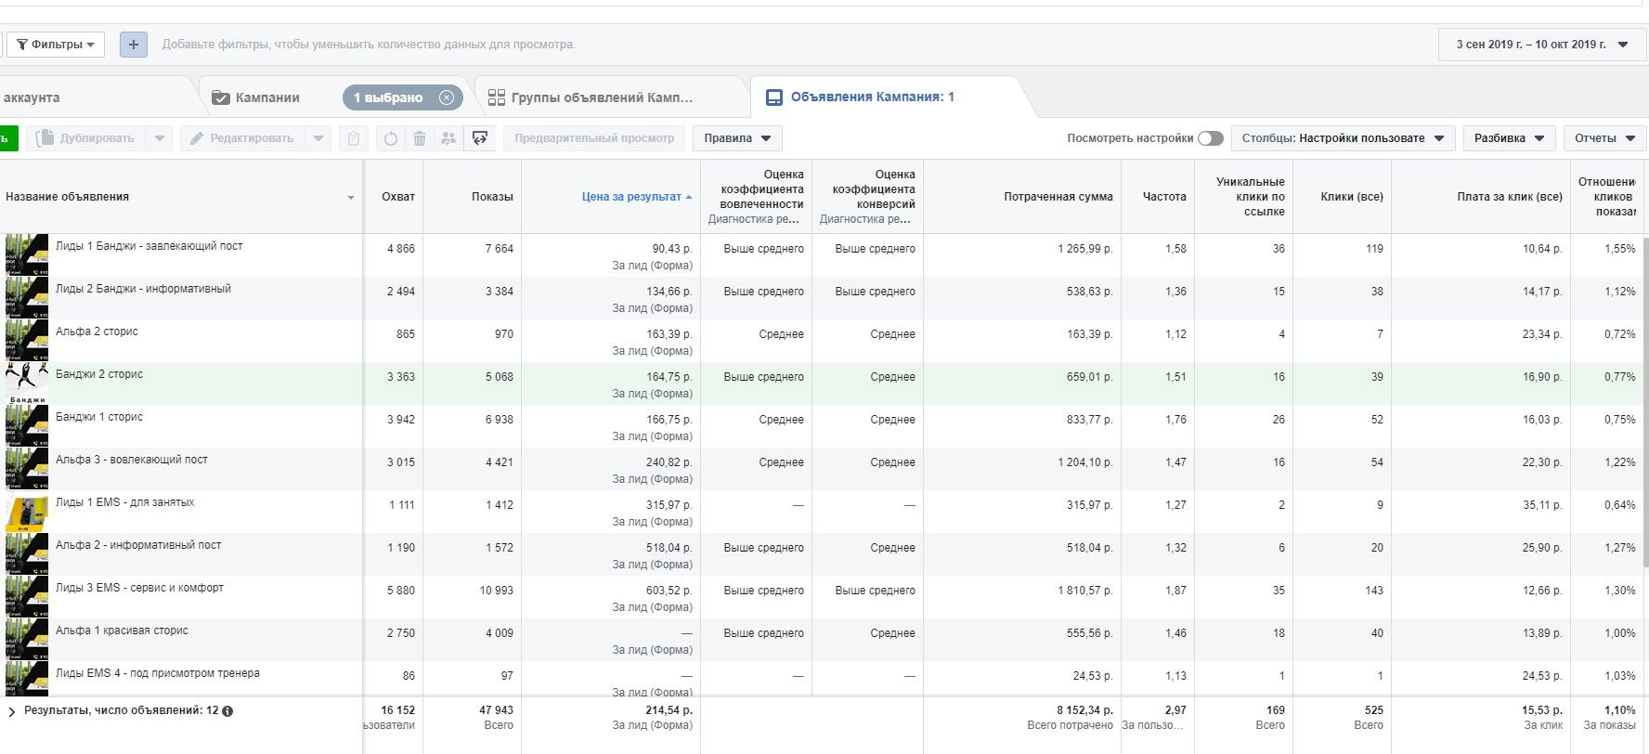Click the Плата за клик (все) column header
1649x754 pixels.
pyautogui.click(x=1510, y=197)
